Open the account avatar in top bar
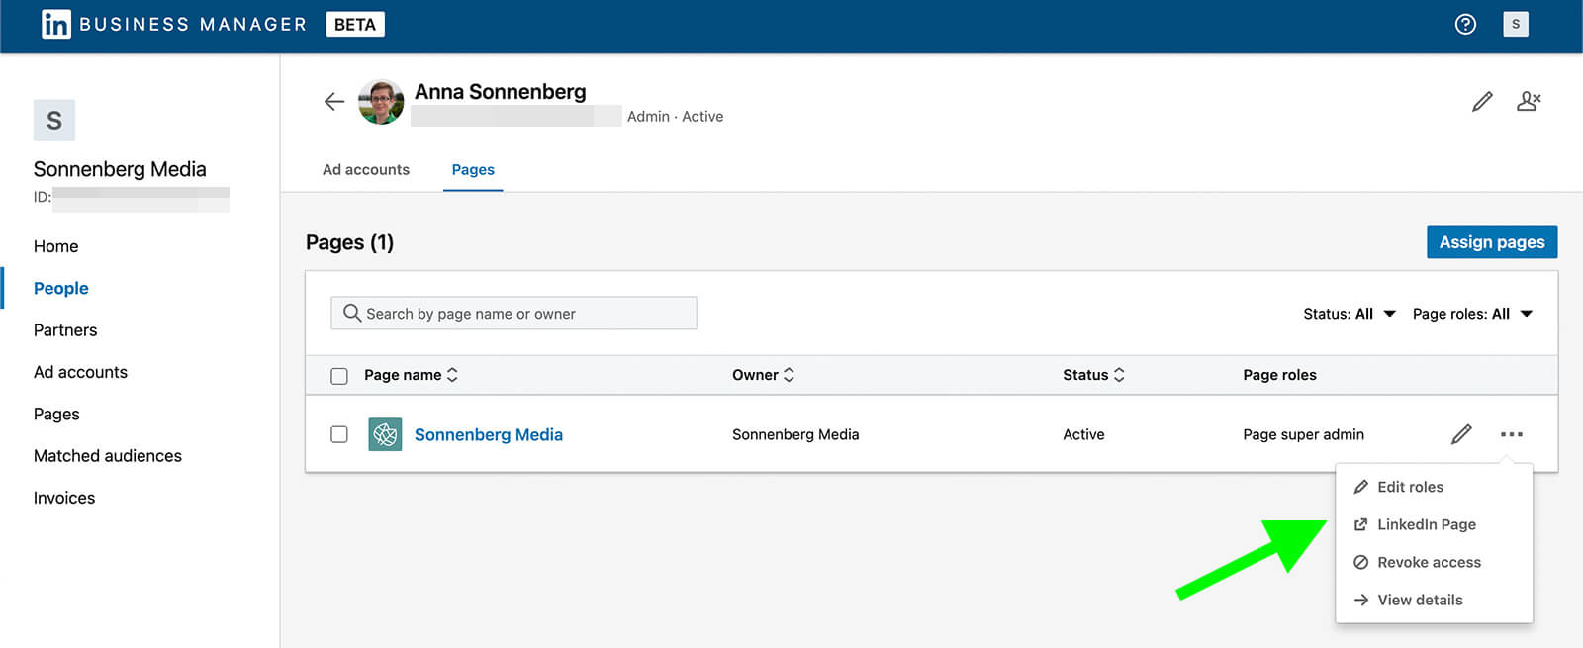This screenshot has width=1583, height=648. pos(1515,24)
